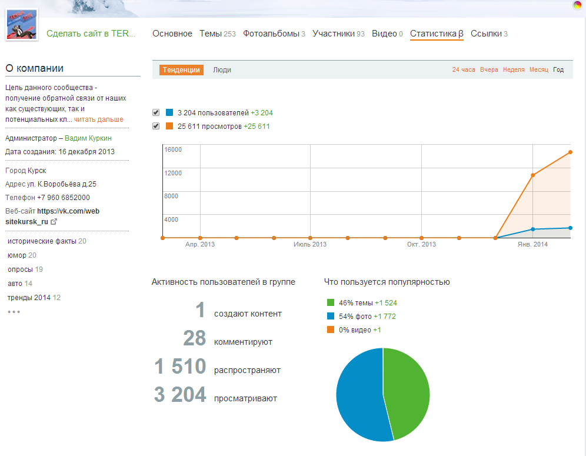Open the авто tag
Viewport: 586px width, 456px height.
[x=20, y=284]
